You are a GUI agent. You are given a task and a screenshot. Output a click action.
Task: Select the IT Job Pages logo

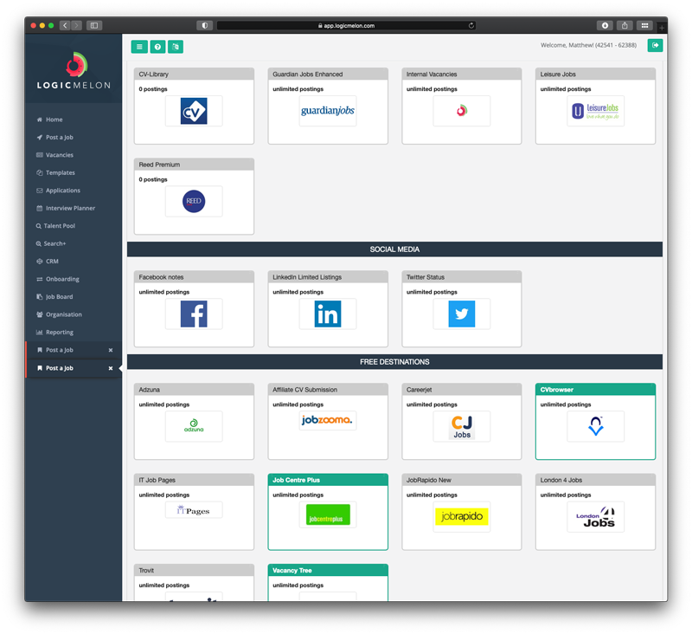pyautogui.click(x=194, y=510)
